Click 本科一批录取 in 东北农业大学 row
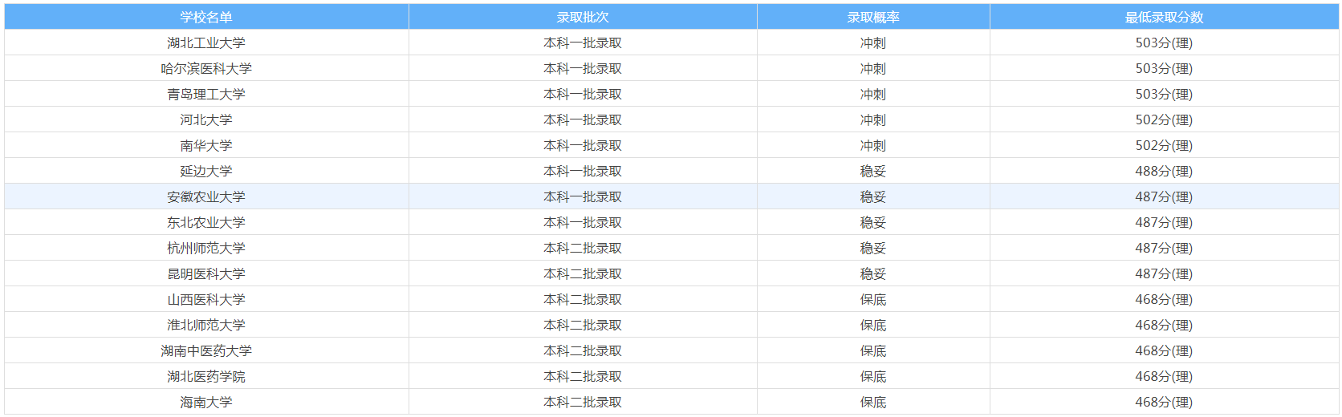 [x=583, y=222]
